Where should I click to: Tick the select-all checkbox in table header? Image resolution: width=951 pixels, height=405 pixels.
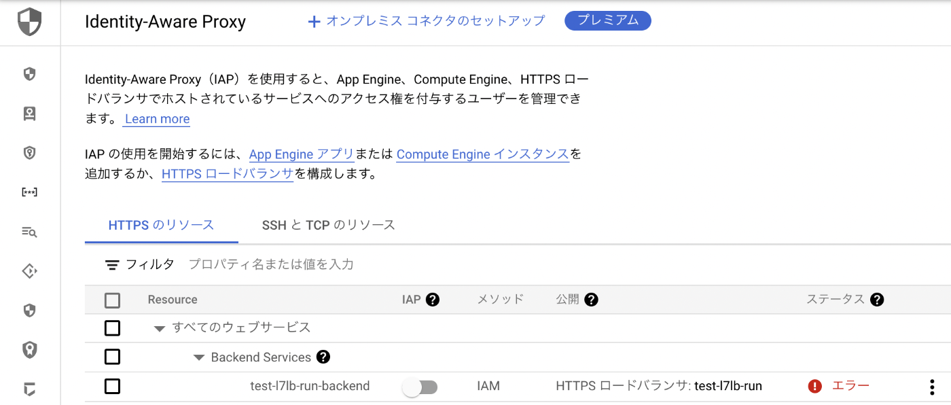113,300
